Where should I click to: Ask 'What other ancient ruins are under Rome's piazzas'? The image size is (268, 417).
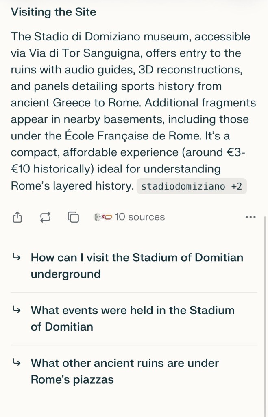124,371
